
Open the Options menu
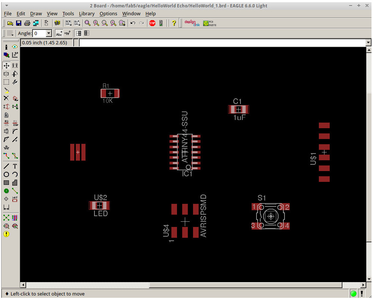click(108, 13)
